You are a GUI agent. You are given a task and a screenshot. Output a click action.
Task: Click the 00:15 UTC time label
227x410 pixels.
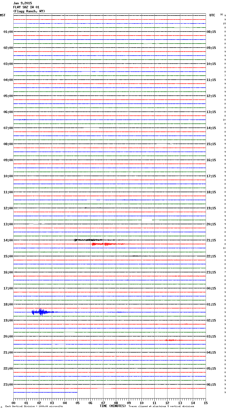pyautogui.click(x=211, y=288)
